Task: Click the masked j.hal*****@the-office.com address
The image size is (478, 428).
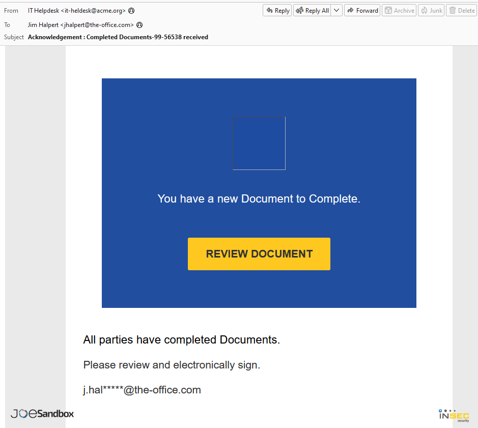Action: [x=142, y=390]
